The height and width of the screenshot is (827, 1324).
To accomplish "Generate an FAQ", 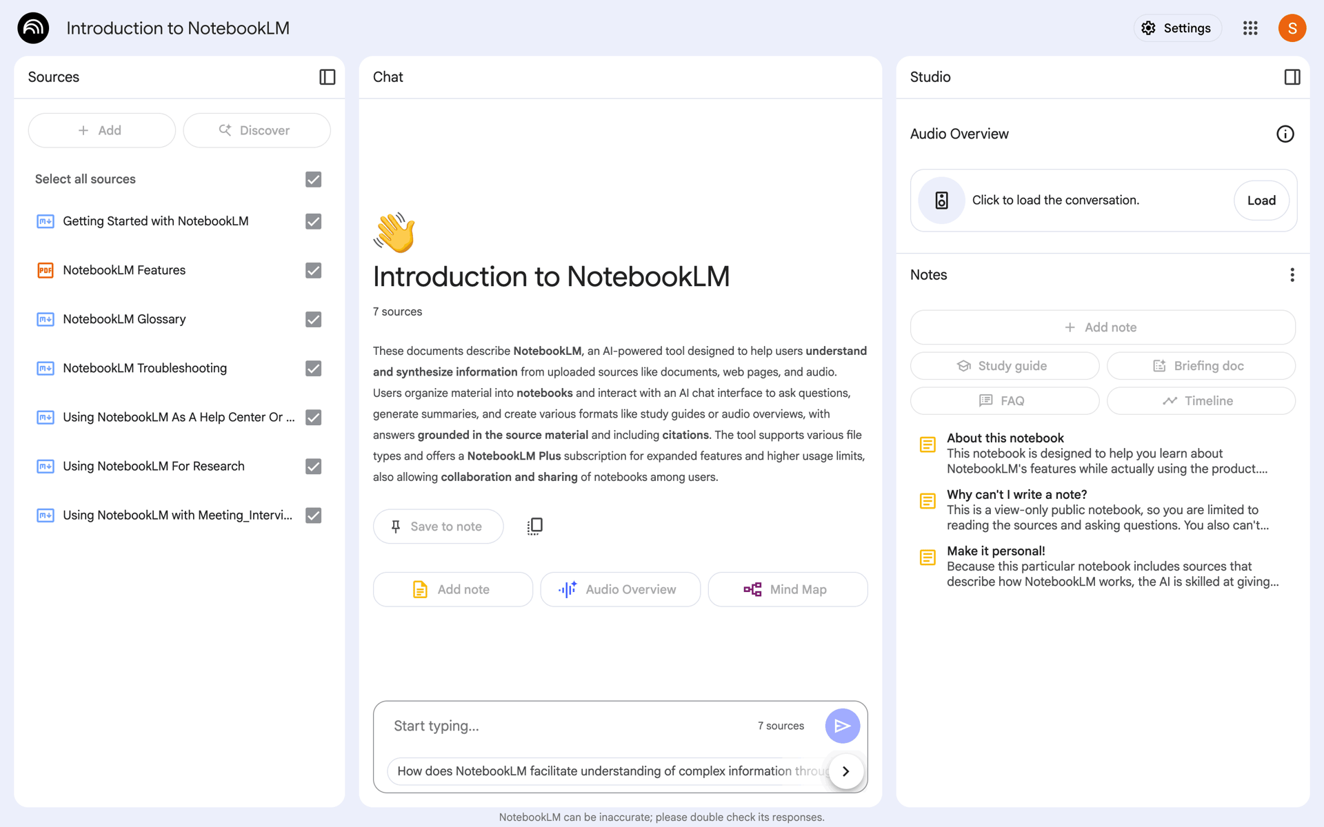I will [x=1005, y=401].
